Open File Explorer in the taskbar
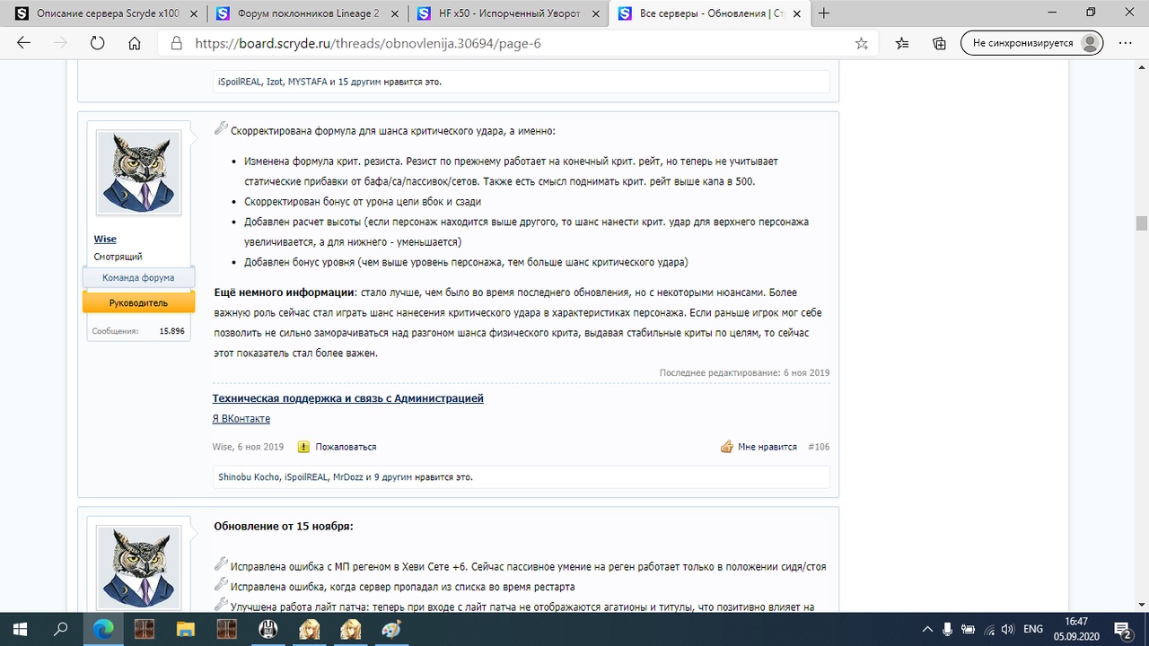Image resolution: width=1149 pixels, height=646 pixels. point(185,629)
